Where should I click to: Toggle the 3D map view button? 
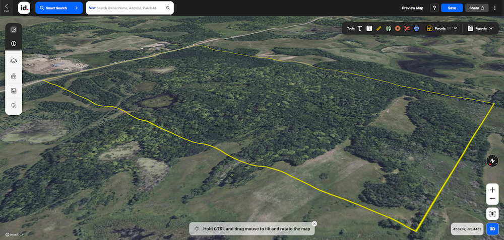492,229
